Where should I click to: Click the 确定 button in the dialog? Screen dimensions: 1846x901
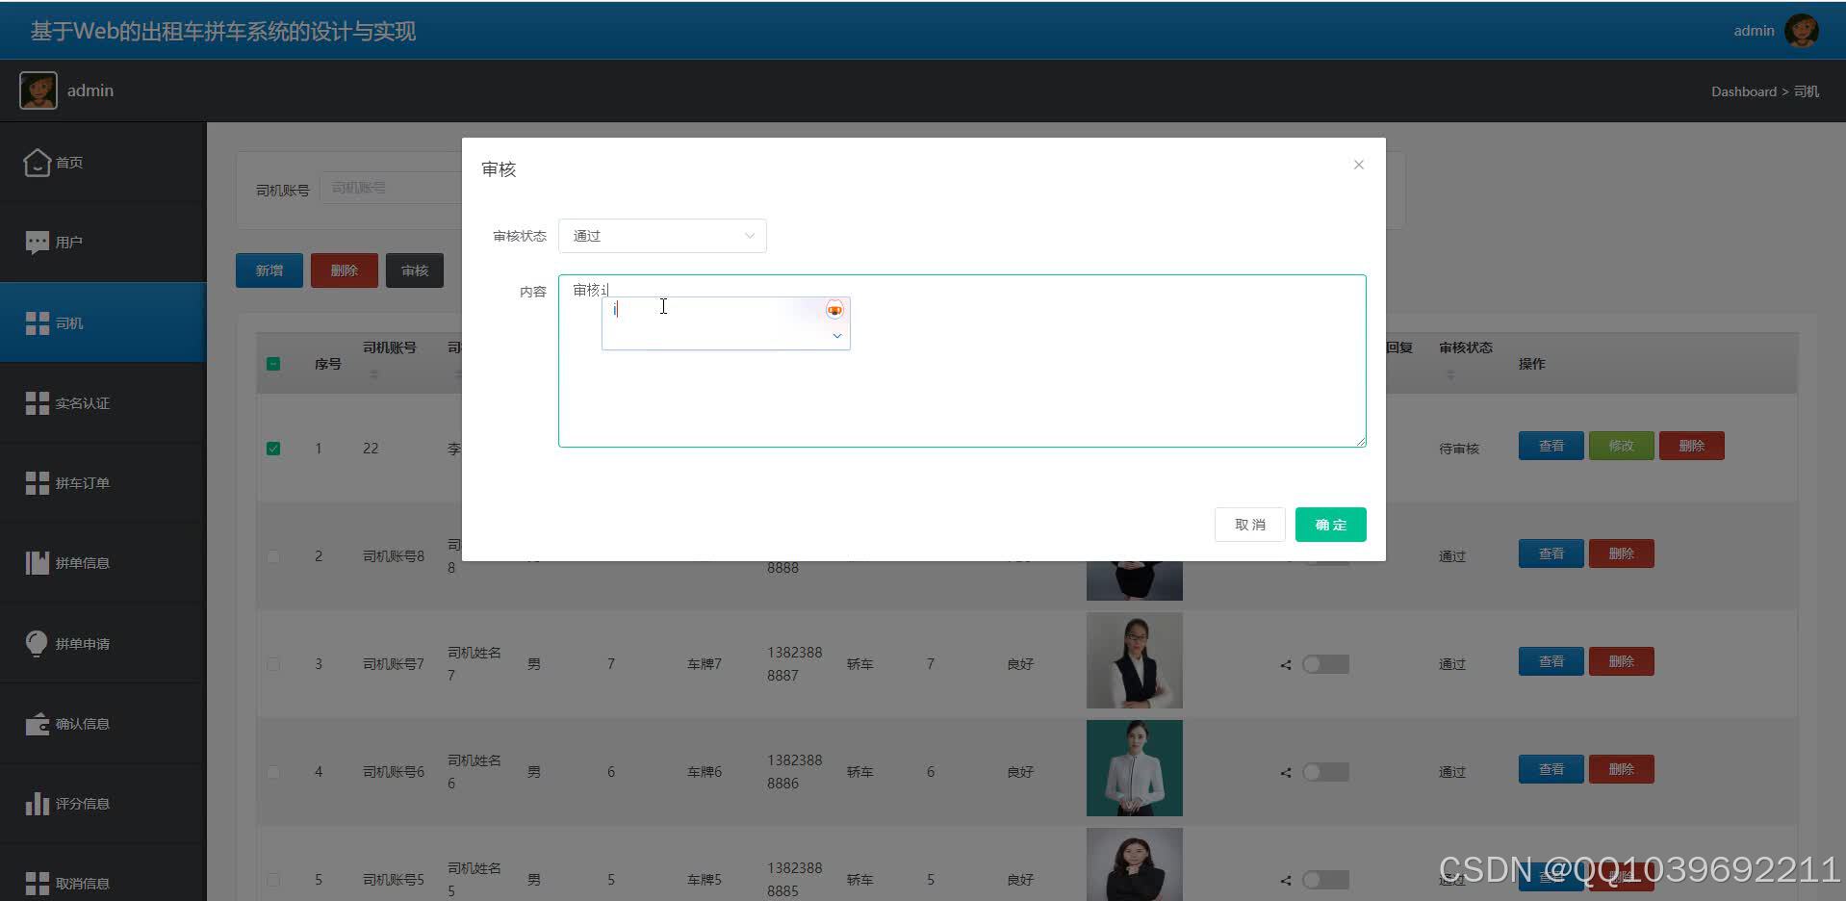(1330, 525)
